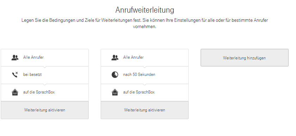Click the notch arrow directly below nach 50 Sekunden
This screenshot has width=296, height=136.
click(x=145, y=84)
